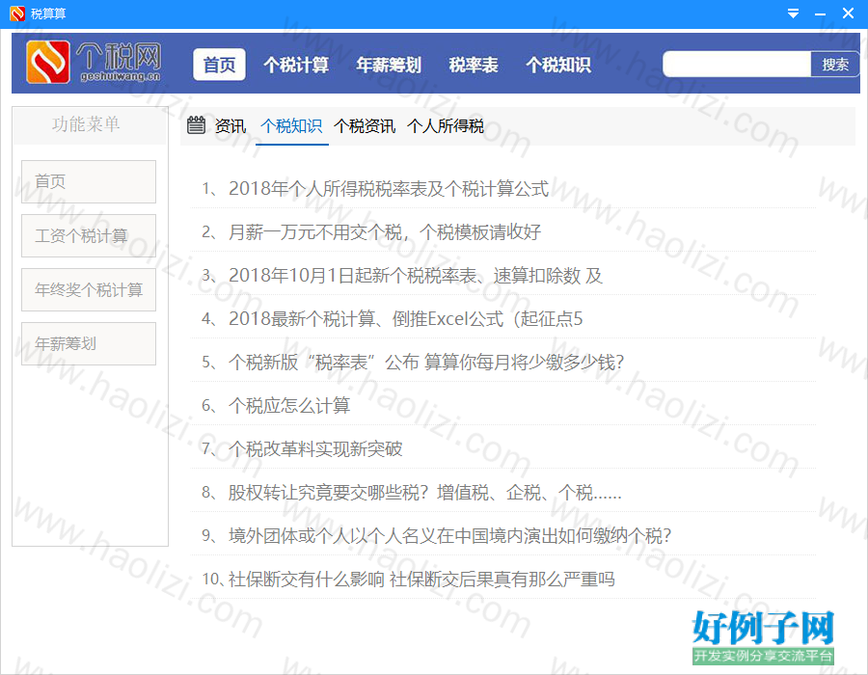Viewport: 868px width, 675px height.
Task: Switch to the 资讯 tab
Action: tap(231, 126)
